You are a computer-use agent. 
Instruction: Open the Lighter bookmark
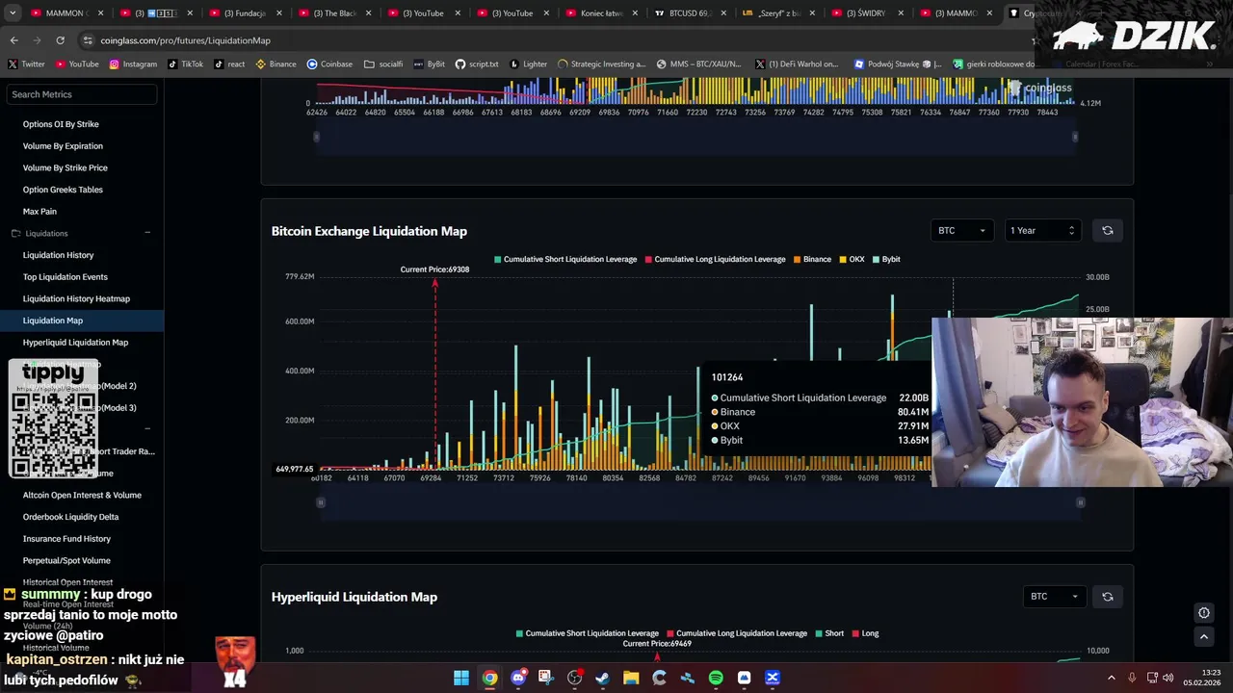click(528, 64)
